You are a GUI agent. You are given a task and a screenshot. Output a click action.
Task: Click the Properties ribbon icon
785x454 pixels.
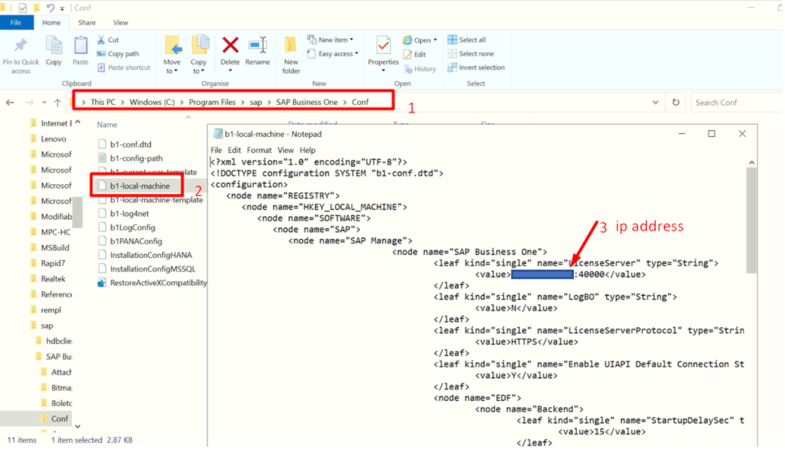pyautogui.click(x=383, y=46)
